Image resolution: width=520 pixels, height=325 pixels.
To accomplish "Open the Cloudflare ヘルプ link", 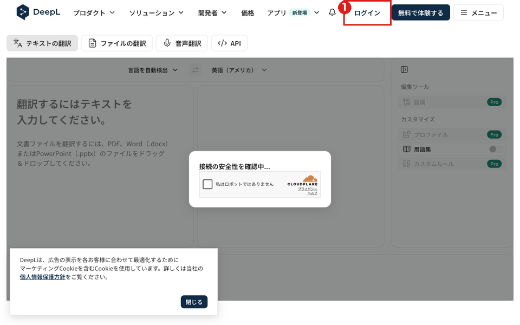I will (313, 193).
